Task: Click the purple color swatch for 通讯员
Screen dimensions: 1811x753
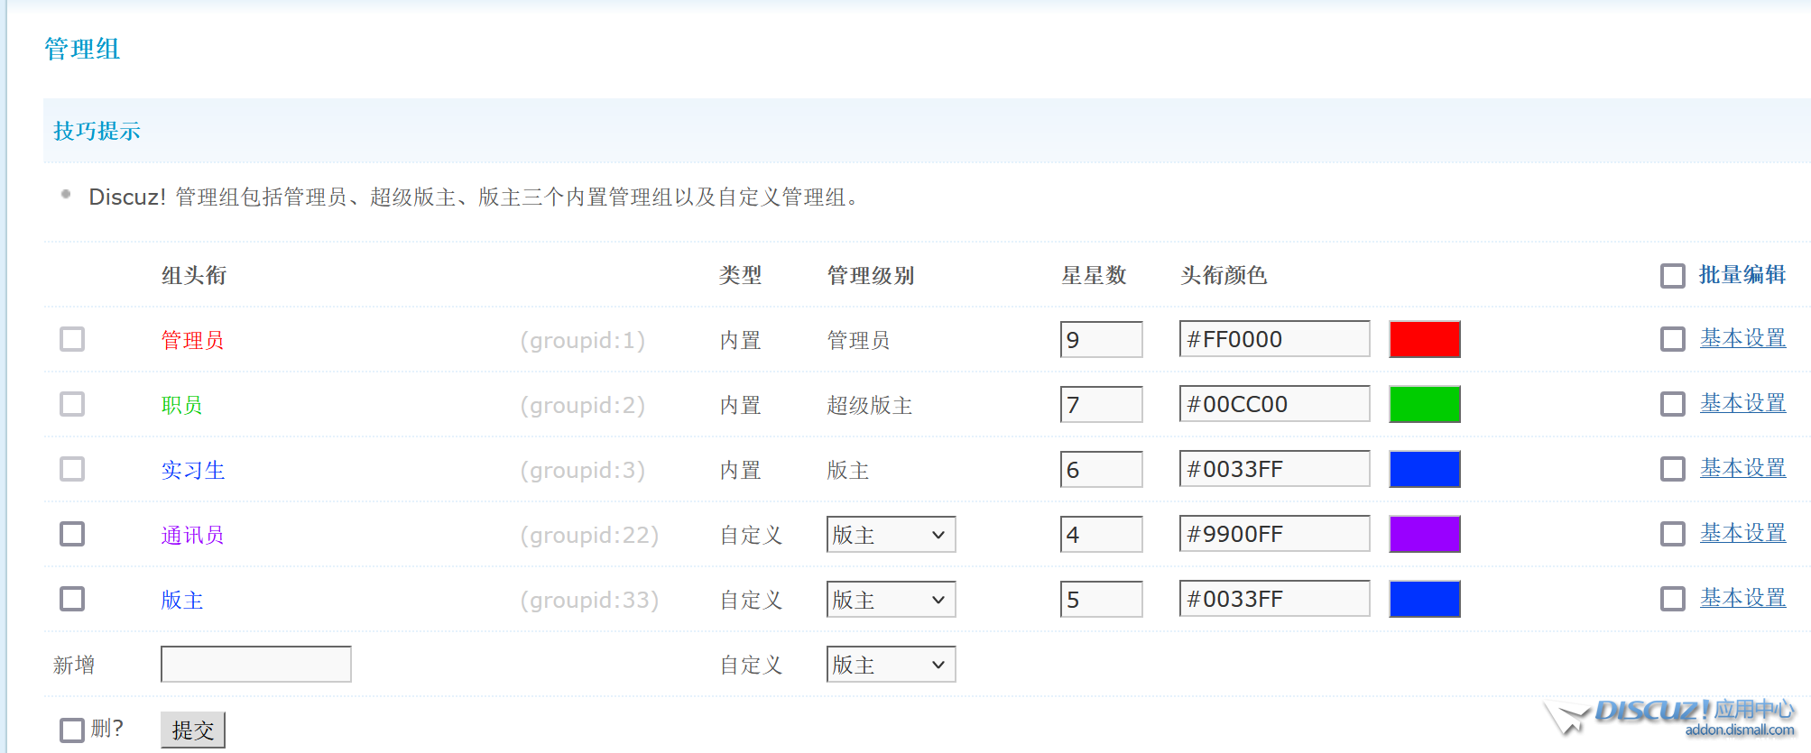Action: [1424, 535]
